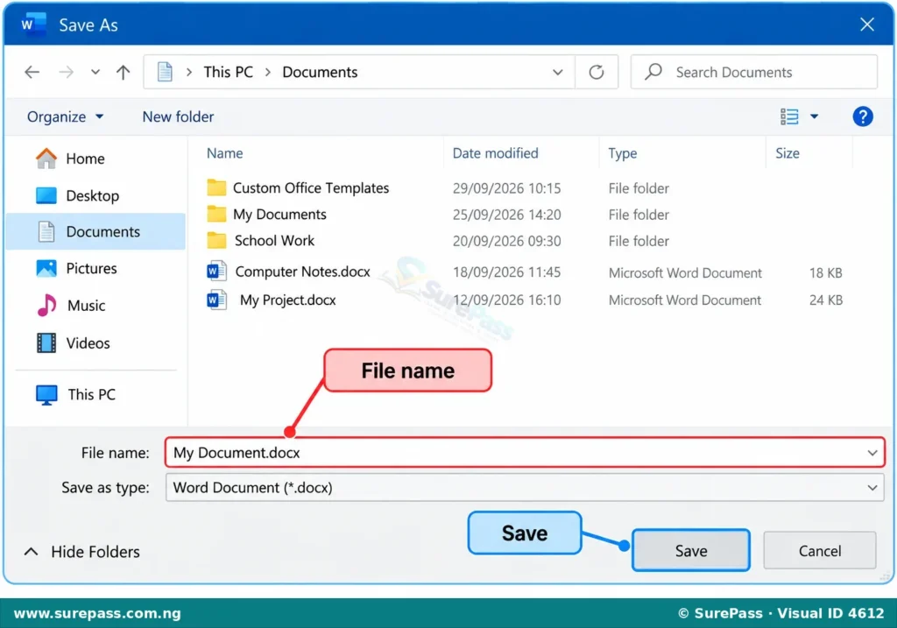Click the date '12/09/2026 16:10'
897x628 pixels.
(507, 300)
